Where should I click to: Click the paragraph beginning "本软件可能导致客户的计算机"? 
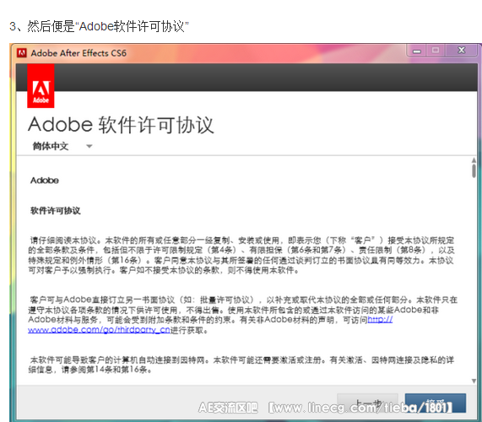241,365
